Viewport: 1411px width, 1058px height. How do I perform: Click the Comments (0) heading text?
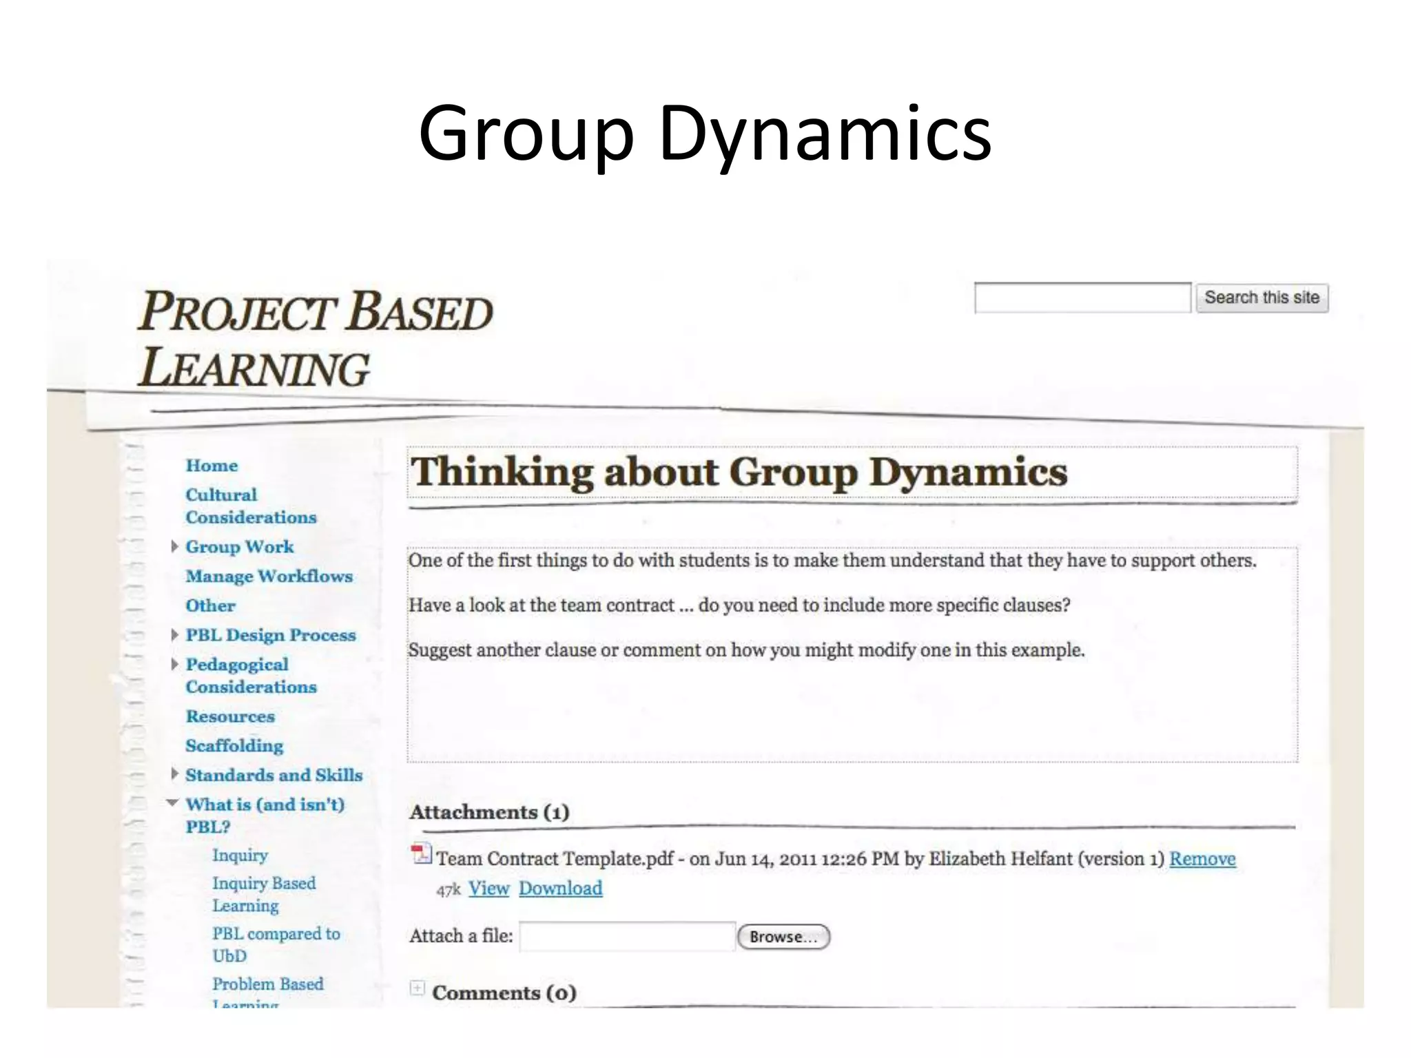pyautogui.click(x=504, y=993)
